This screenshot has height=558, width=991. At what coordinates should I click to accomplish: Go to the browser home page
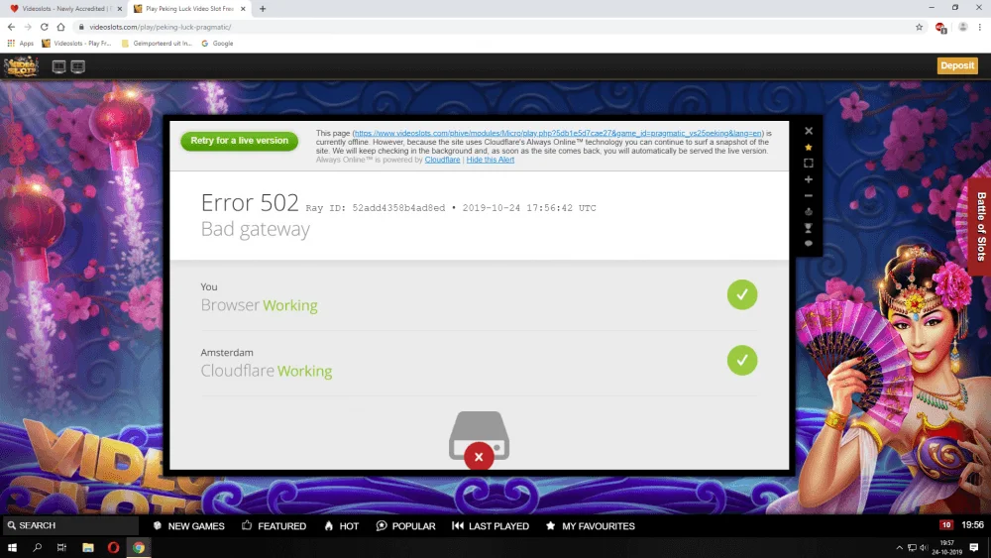(60, 27)
